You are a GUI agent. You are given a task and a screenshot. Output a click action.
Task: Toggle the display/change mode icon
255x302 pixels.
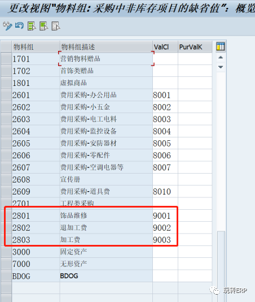(x=7, y=26)
